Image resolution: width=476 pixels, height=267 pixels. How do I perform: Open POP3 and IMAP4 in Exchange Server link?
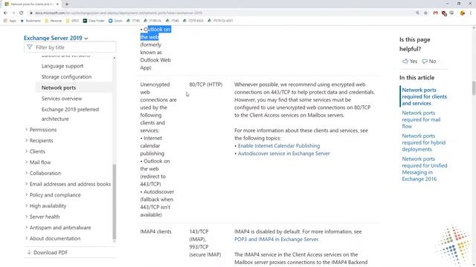pos(277,240)
